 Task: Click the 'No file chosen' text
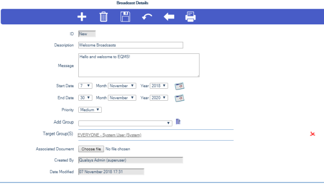point(118,149)
